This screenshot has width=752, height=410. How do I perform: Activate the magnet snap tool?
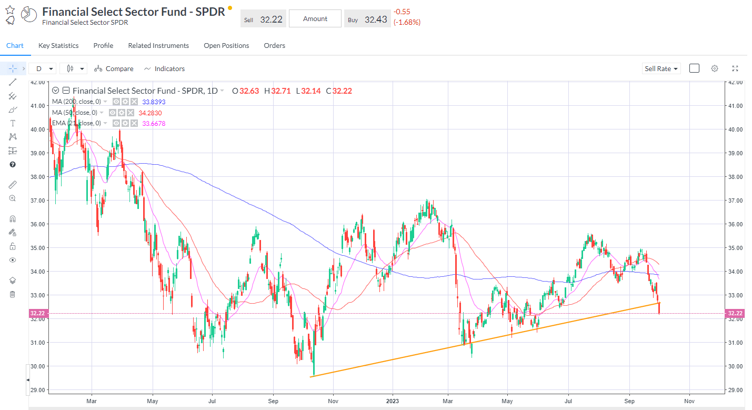click(x=13, y=218)
